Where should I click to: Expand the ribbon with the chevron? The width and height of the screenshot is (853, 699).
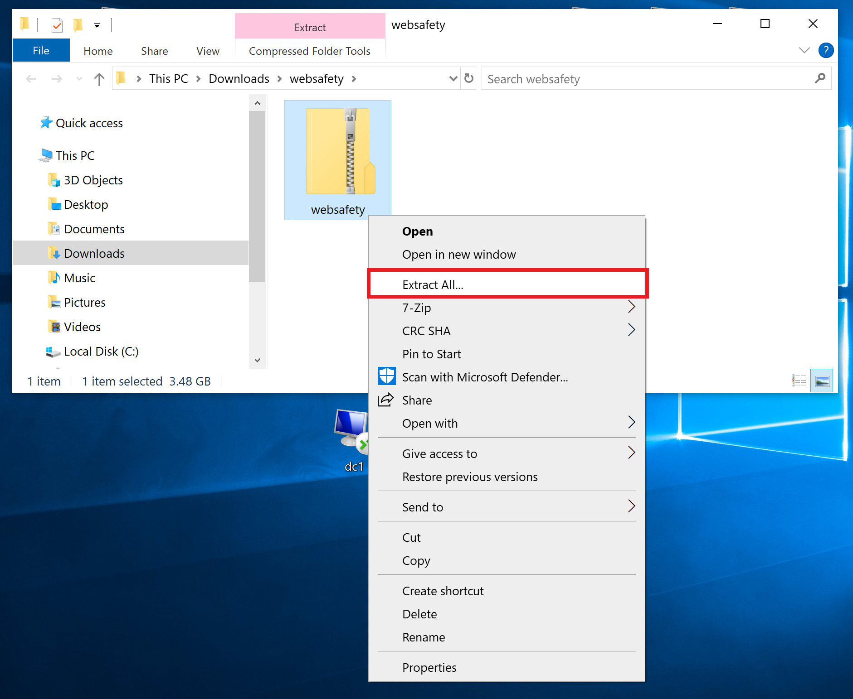(x=804, y=50)
